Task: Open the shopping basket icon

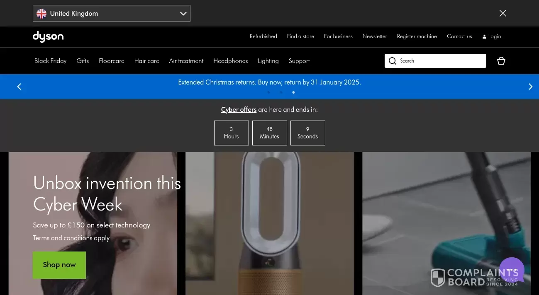Action: [501, 61]
